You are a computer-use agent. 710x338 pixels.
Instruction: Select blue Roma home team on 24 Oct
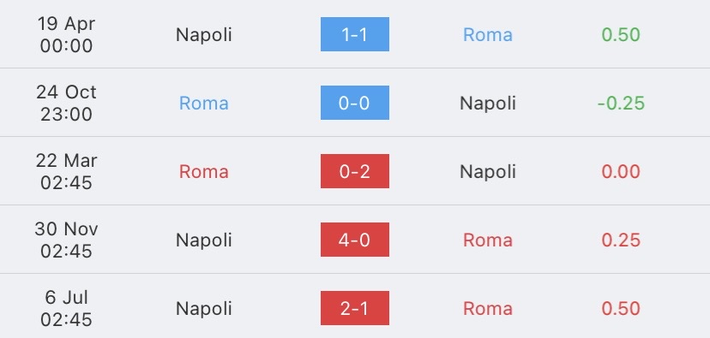(x=204, y=103)
